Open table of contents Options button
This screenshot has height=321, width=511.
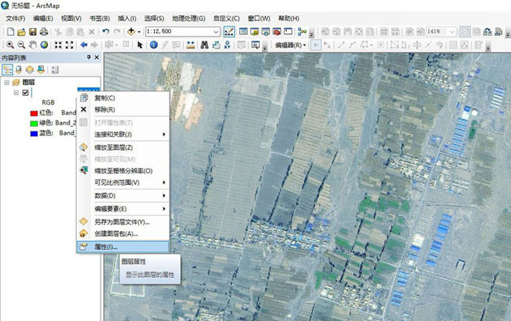[x=55, y=70]
